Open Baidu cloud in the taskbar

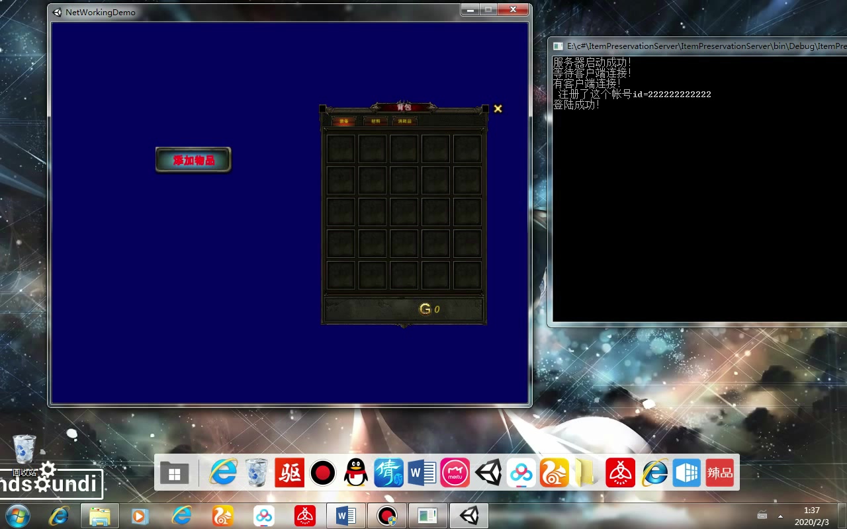click(263, 516)
